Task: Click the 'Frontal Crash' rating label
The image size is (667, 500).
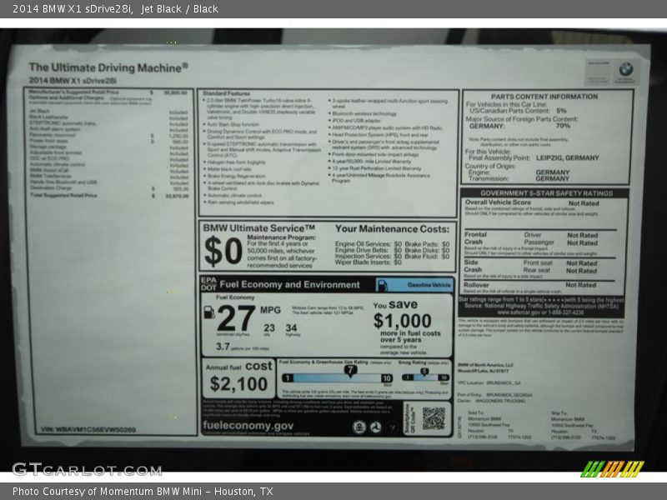Action: click(475, 238)
